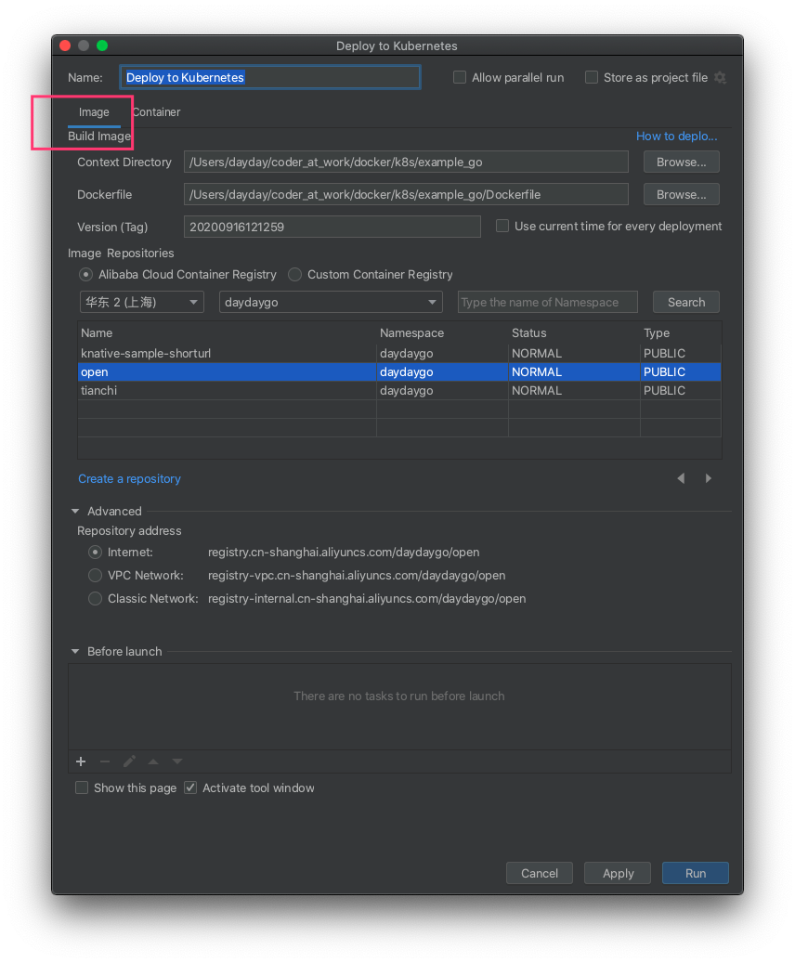Image resolution: width=795 pixels, height=963 pixels.
Task: Select Custom Container Registry radio
Action: click(x=295, y=275)
